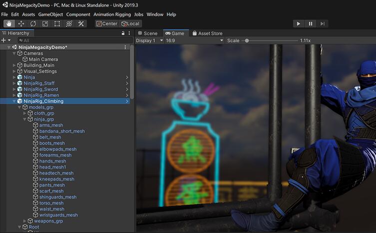Viewport: 376px width, 233px height.
Task: Select the Rect Transform tool
Action: point(57,23)
